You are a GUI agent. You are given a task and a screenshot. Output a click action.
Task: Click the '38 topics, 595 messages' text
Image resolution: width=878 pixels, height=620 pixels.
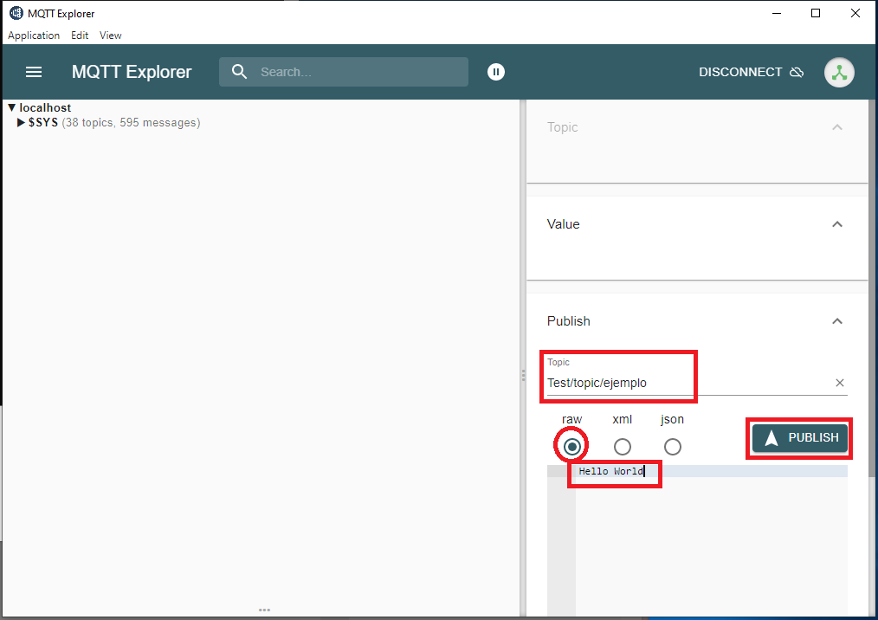click(x=131, y=123)
